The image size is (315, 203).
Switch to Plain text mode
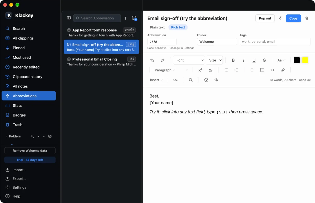pyautogui.click(x=157, y=27)
